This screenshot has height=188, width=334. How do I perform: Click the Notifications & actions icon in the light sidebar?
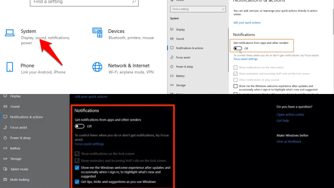(172, 48)
